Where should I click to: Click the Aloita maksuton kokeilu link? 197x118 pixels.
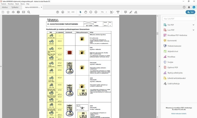tap(179, 114)
